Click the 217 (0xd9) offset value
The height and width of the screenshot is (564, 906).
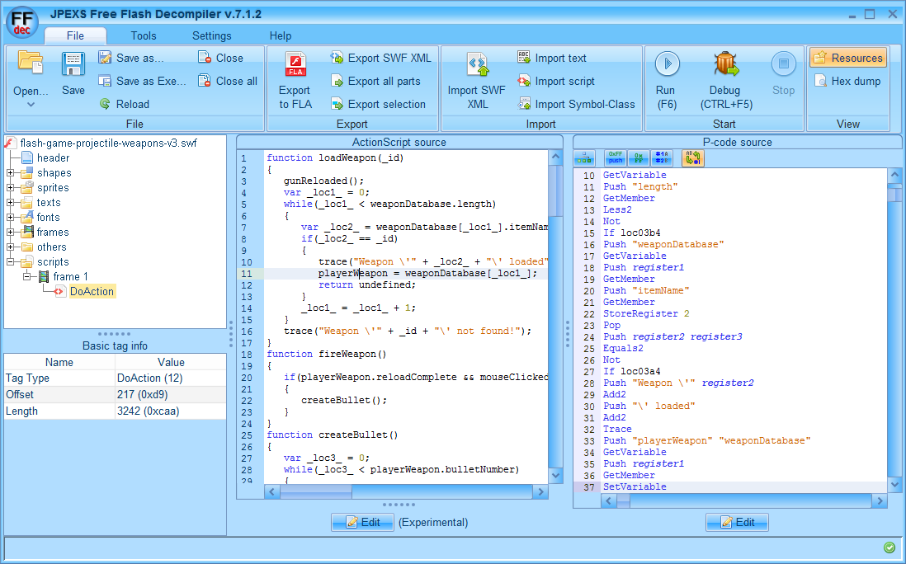(171, 394)
